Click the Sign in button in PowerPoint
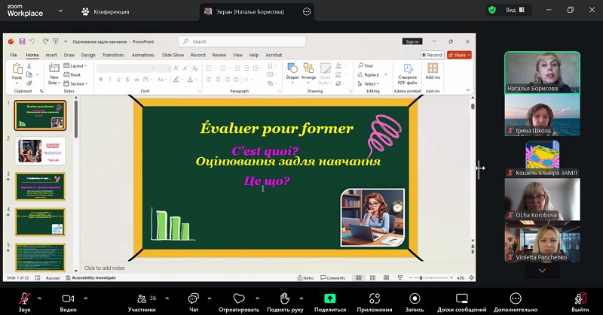Screen dimensions: 603x315 point(412,41)
